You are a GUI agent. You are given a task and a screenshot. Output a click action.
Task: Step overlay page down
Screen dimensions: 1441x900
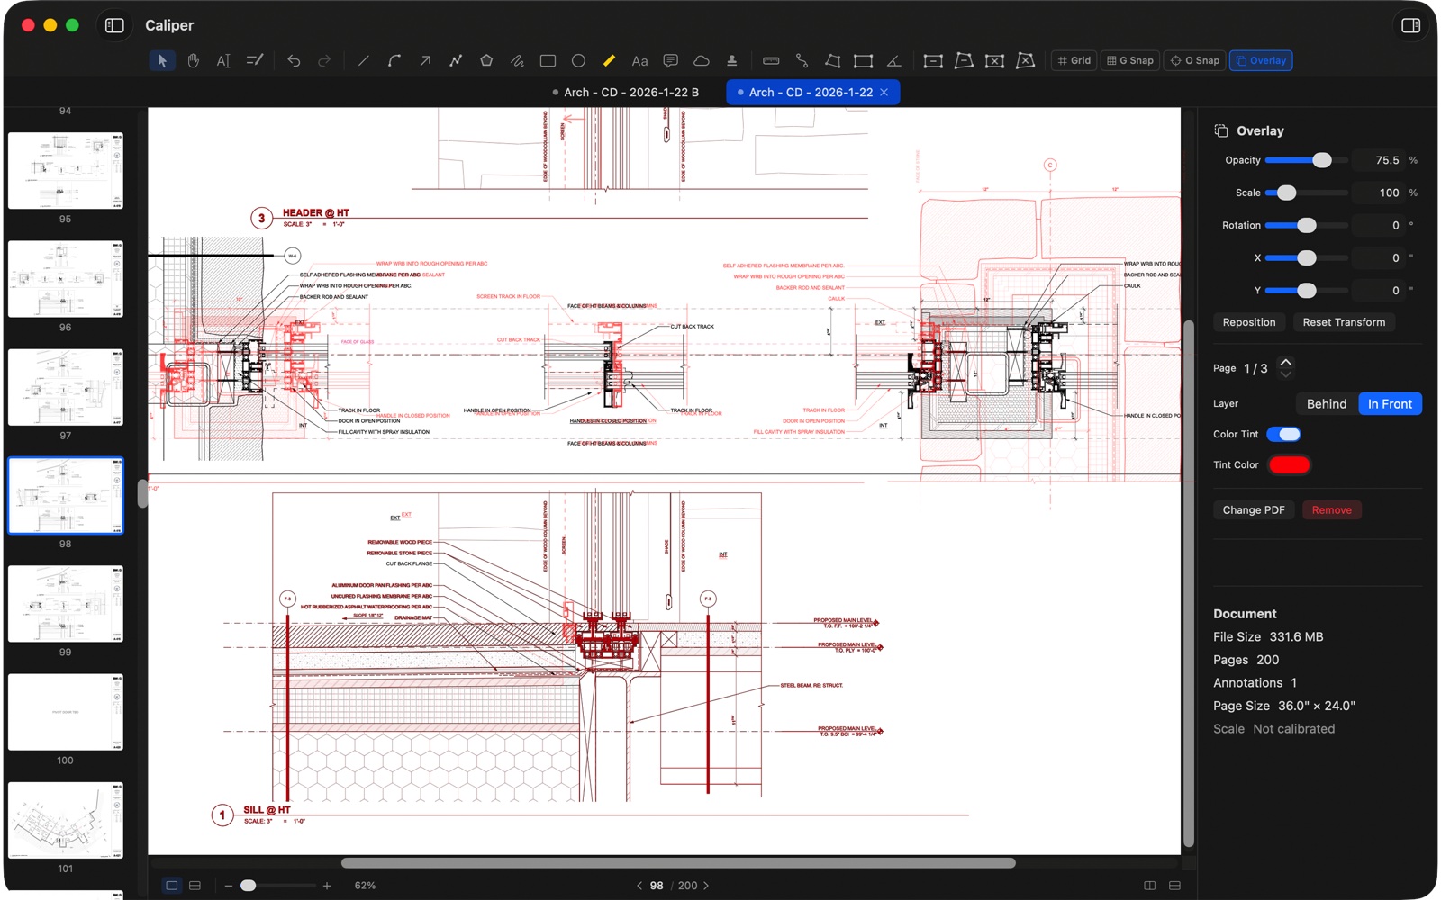[1286, 374]
